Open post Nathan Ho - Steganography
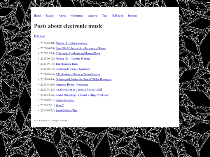Viewport: 210px width, 157px height. click(x=72, y=43)
